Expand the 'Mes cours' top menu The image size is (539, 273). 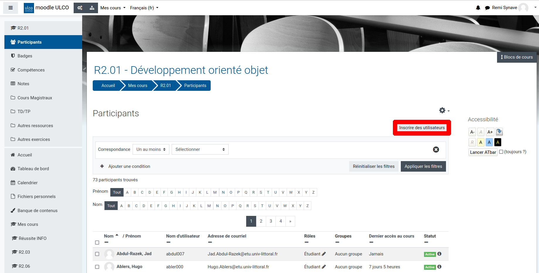click(113, 8)
